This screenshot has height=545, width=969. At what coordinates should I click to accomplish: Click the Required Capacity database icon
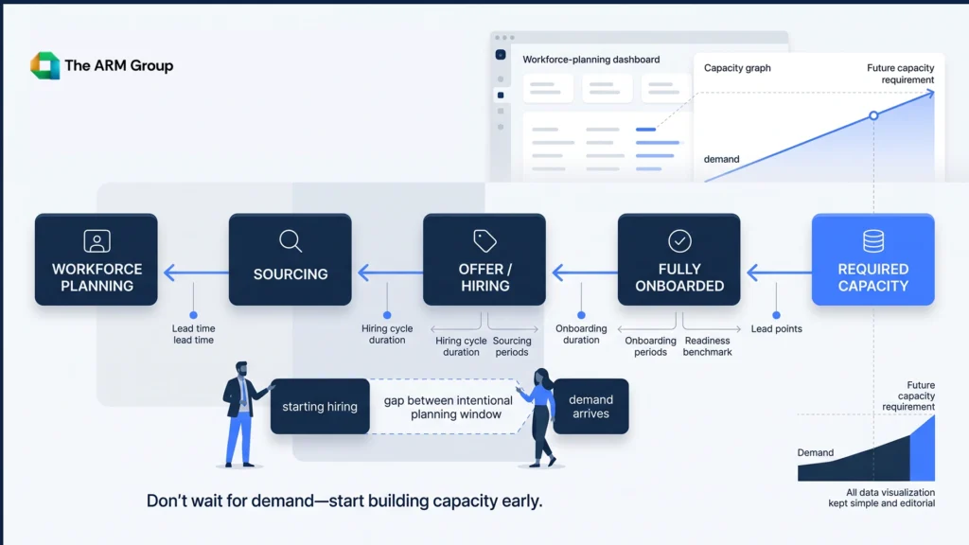873,241
